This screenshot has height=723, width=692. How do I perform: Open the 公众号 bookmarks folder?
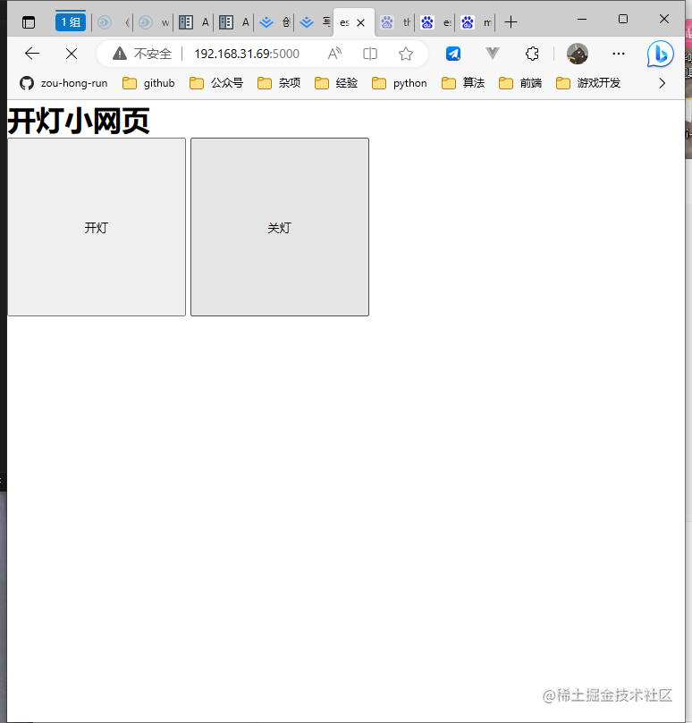click(216, 83)
